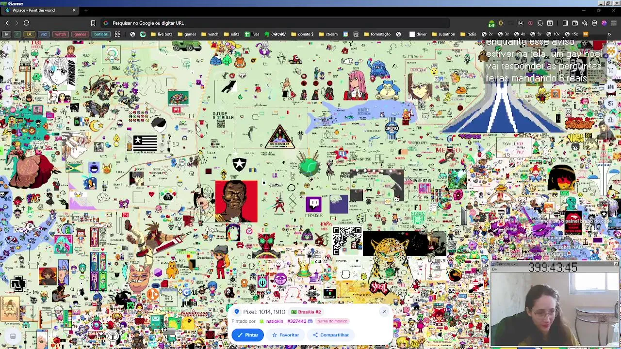Open the '15x' bookmark
The width and height of the screenshot is (621, 349).
[x=572, y=34]
